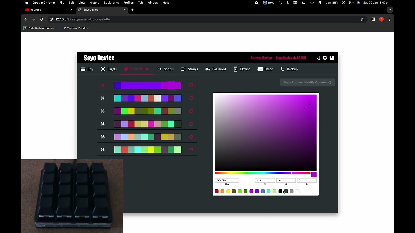The width and height of the screenshot is (415, 233).
Task: Bookmark this page with the star icon
Action: (362, 19)
